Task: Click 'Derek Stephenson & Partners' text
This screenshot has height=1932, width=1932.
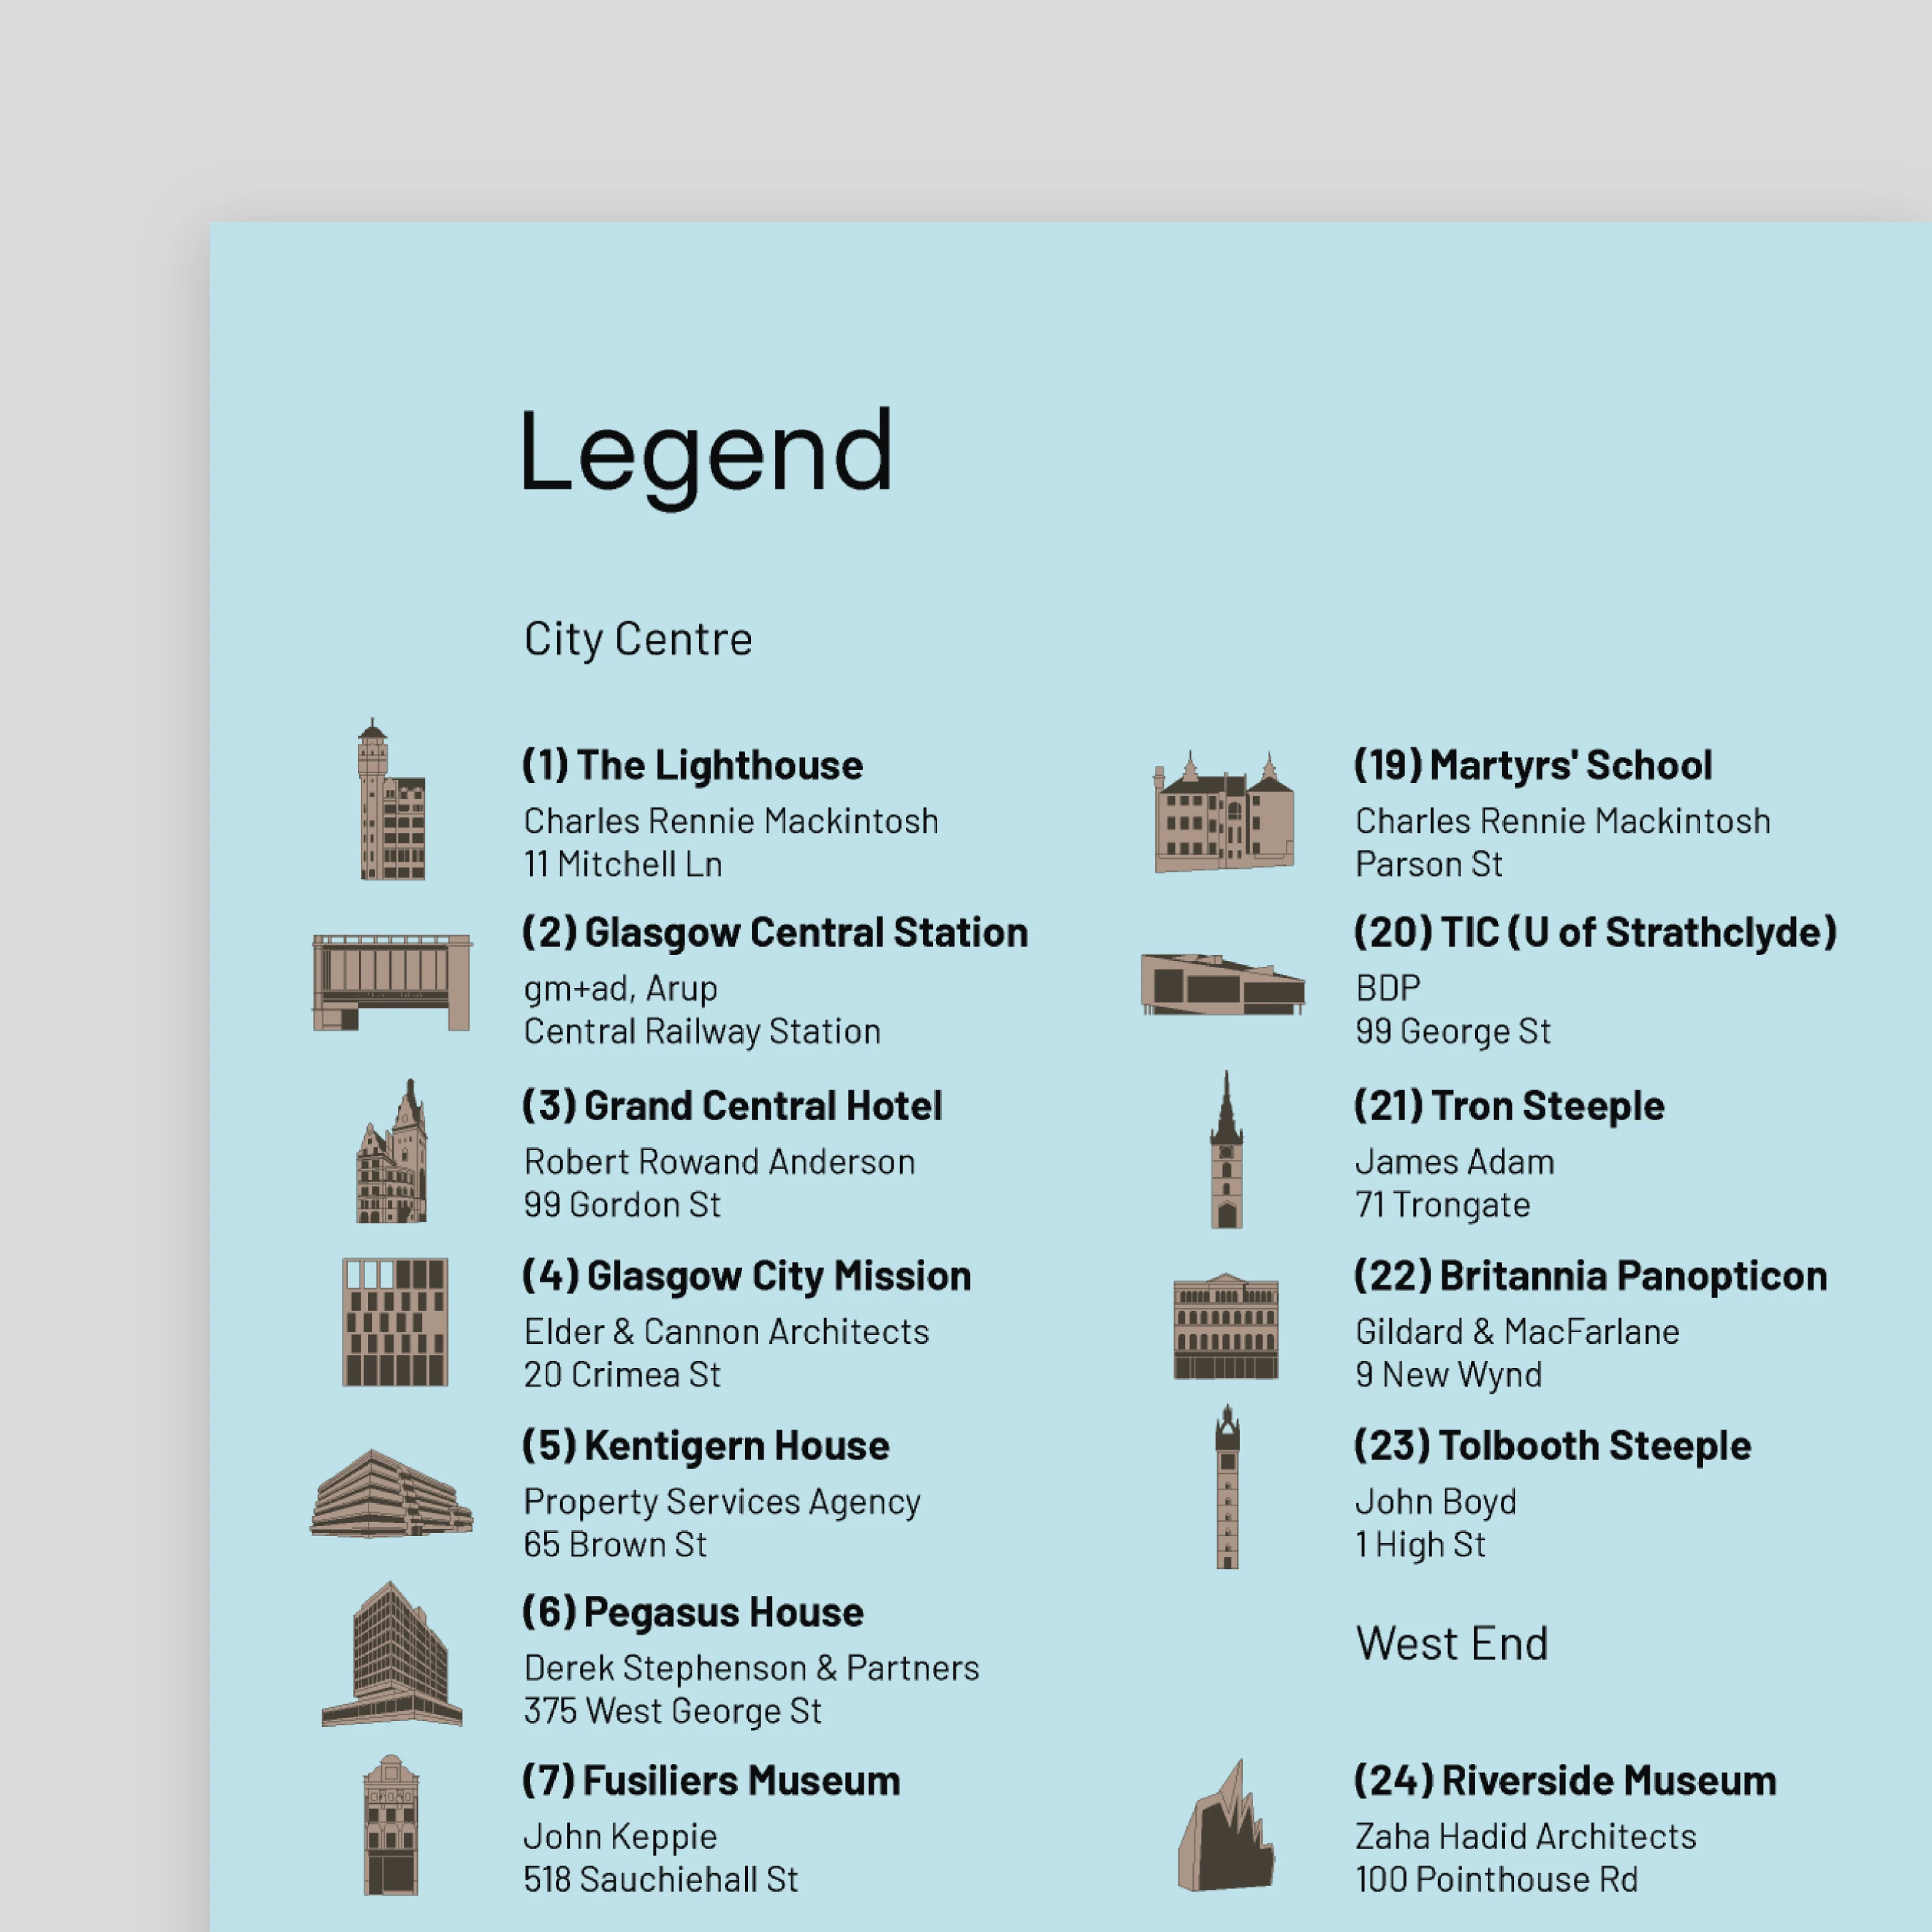Action: [752, 1668]
